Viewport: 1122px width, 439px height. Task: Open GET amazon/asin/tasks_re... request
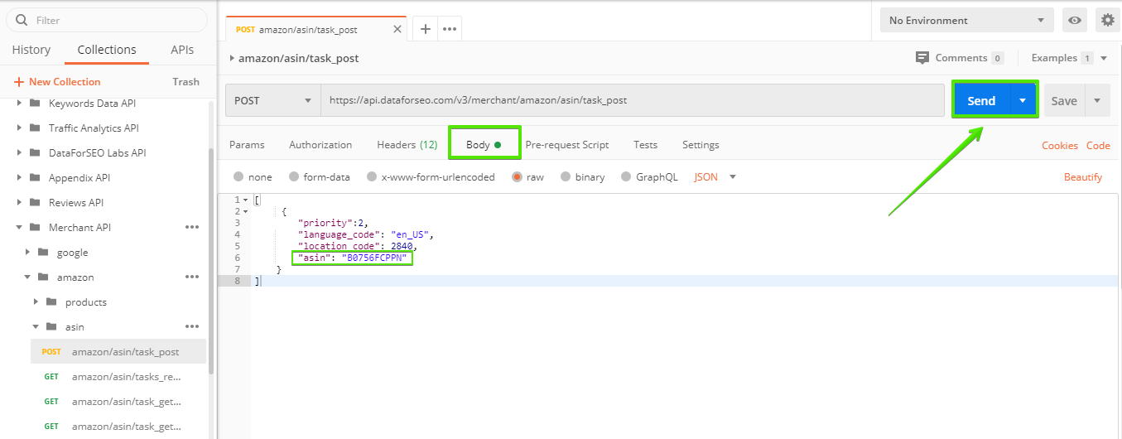118,376
